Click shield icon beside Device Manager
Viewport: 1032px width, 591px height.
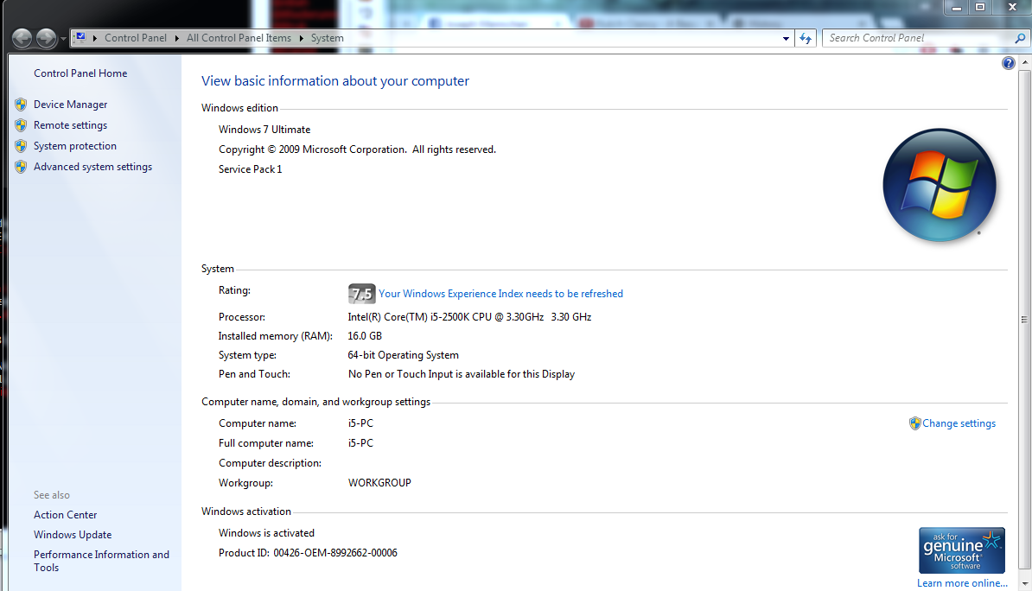(21, 104)
